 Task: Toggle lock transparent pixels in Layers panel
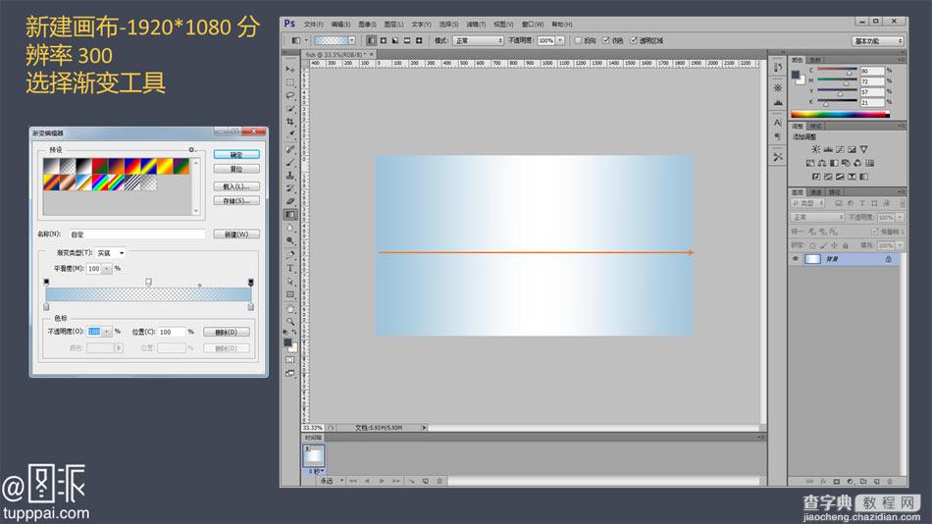812,245
